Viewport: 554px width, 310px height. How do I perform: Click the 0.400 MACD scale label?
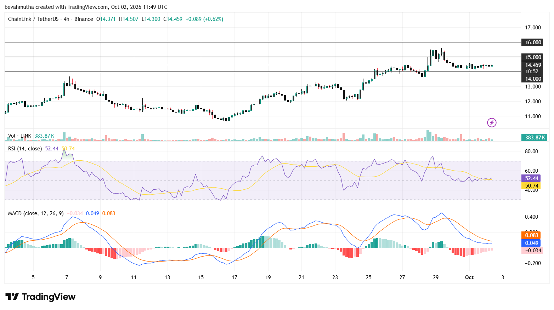(531, 217)
